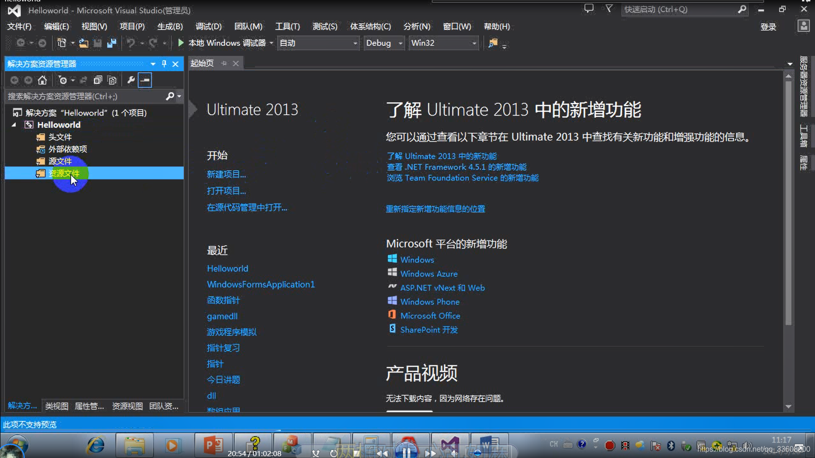Click the Save toolbar icon
This screenshot has width=815, height=458.
(97, 43)
